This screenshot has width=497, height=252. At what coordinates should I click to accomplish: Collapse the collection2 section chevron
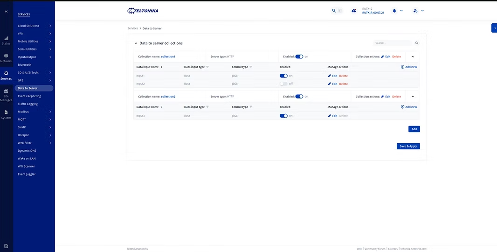pos(413,97)
